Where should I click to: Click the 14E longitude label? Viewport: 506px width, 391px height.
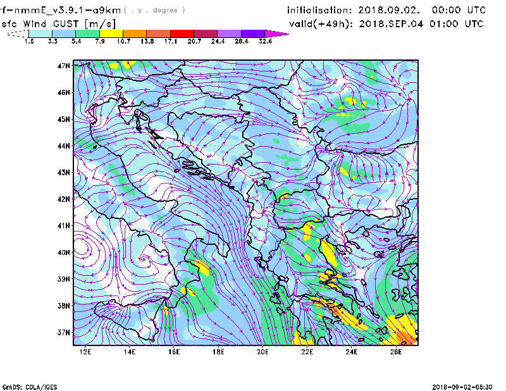coord(130,352)
